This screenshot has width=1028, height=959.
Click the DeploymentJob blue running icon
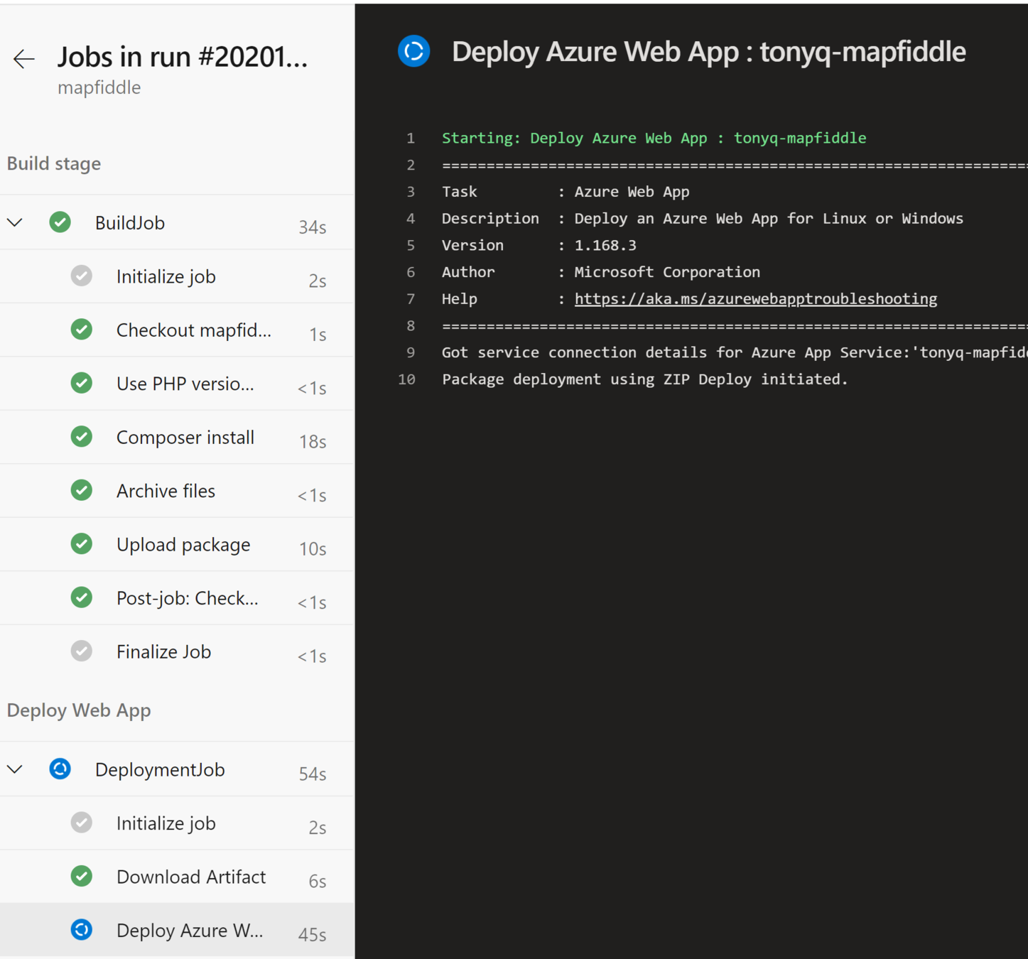60,769
